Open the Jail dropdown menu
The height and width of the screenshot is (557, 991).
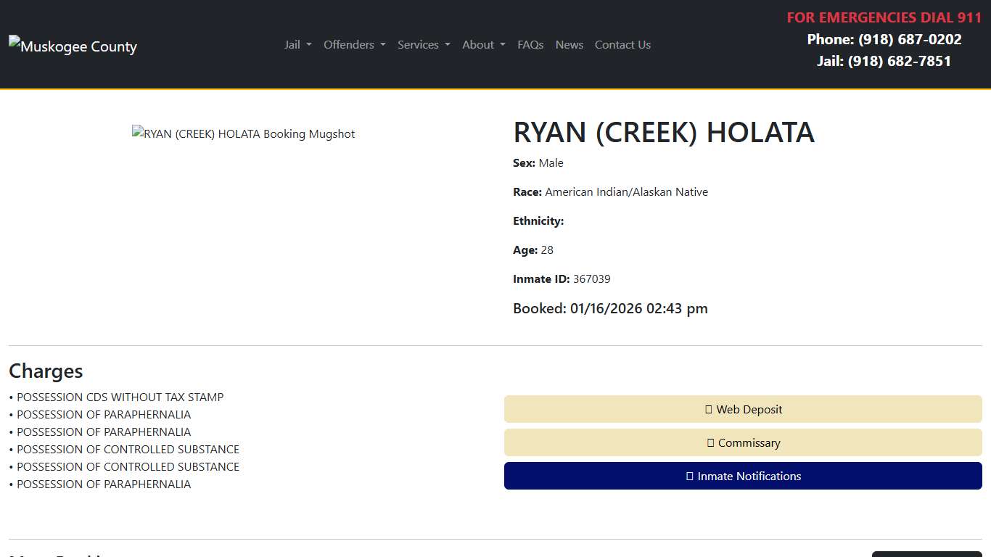[297, 44]
